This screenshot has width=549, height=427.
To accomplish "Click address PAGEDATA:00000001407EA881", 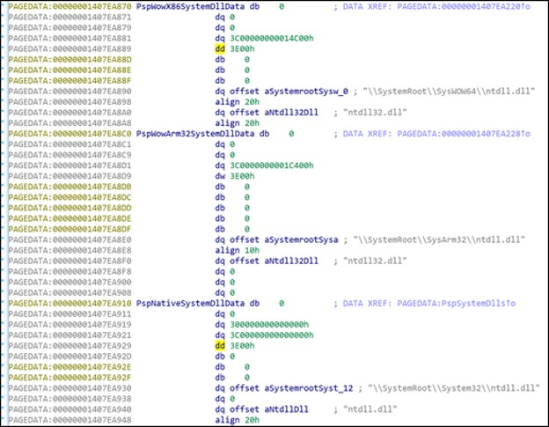I will 70,38.
